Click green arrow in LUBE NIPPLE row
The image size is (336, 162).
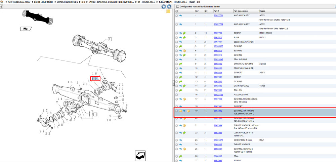pos(184,133)
